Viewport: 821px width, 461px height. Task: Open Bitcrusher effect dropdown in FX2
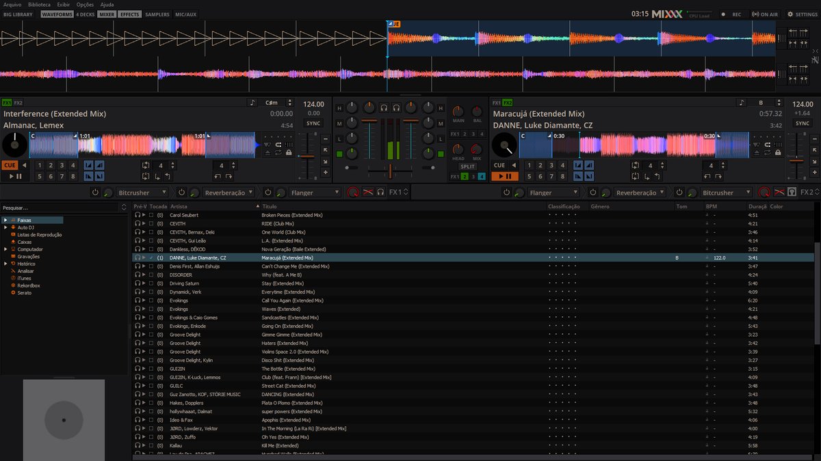[726, 193]
